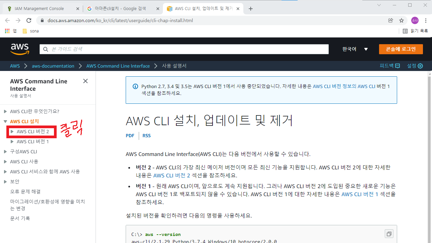The image size is (432, 243).
Task: Open the Apps shortcut grid icon
Action: [7, 31]
